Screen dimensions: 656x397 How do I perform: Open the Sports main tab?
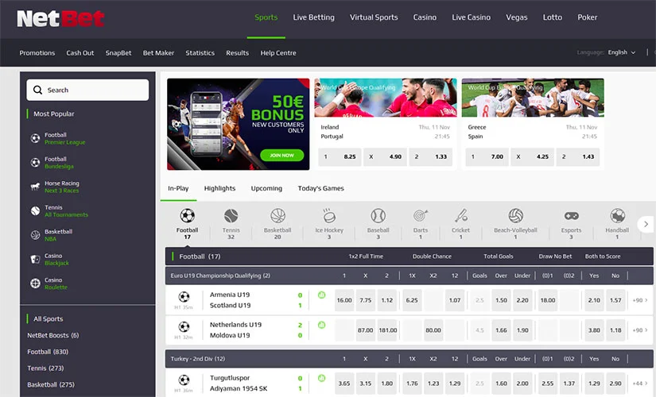click(x=266, y=17)
